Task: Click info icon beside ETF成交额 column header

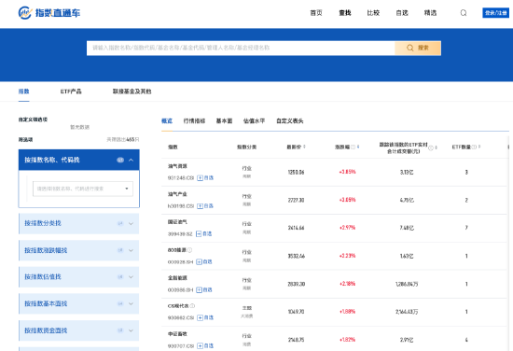Action: pos(431,147)
